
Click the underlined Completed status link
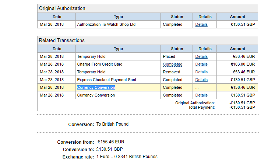172,64
